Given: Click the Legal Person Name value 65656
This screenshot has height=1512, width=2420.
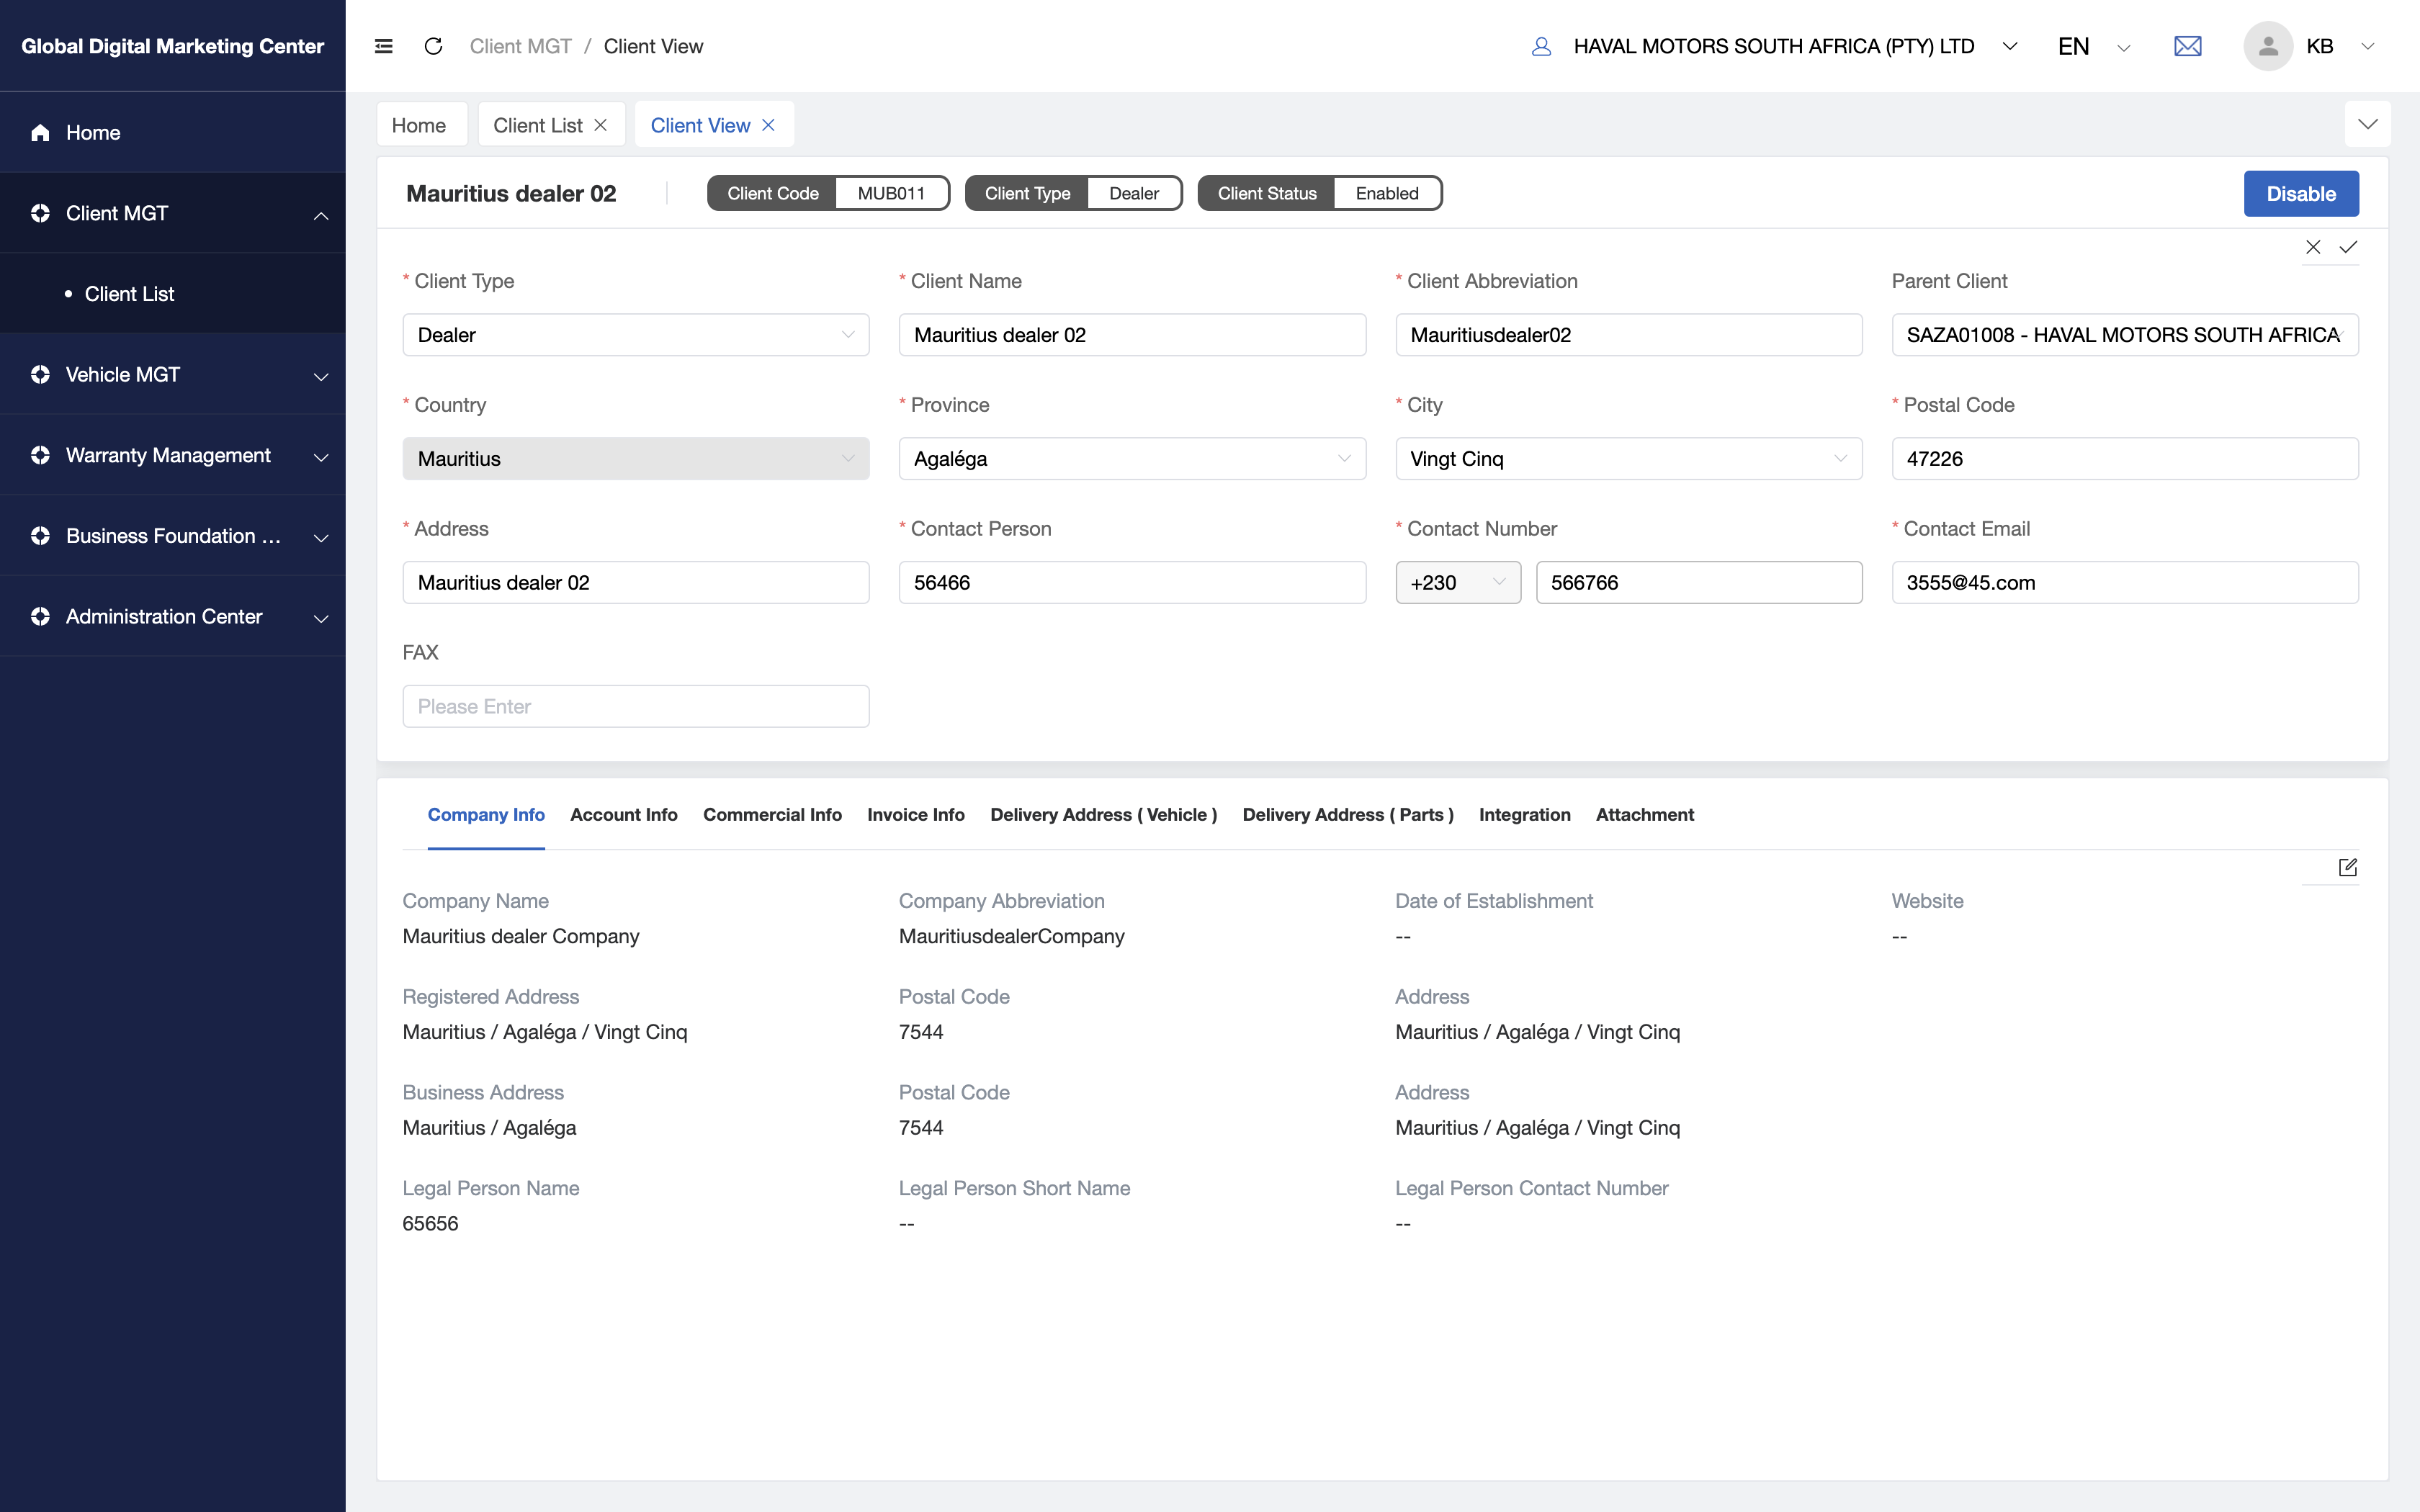Looking at the screenshot, I should click(430, 1223).
